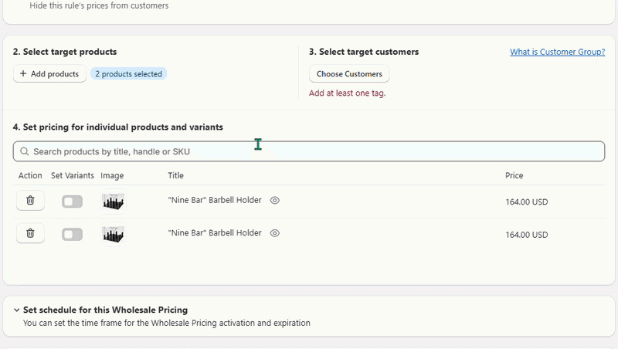Click the first "Nine Bar" Barbell Holder title
Image resolution: width=618 pixels, height=349 pixels.
215,200
